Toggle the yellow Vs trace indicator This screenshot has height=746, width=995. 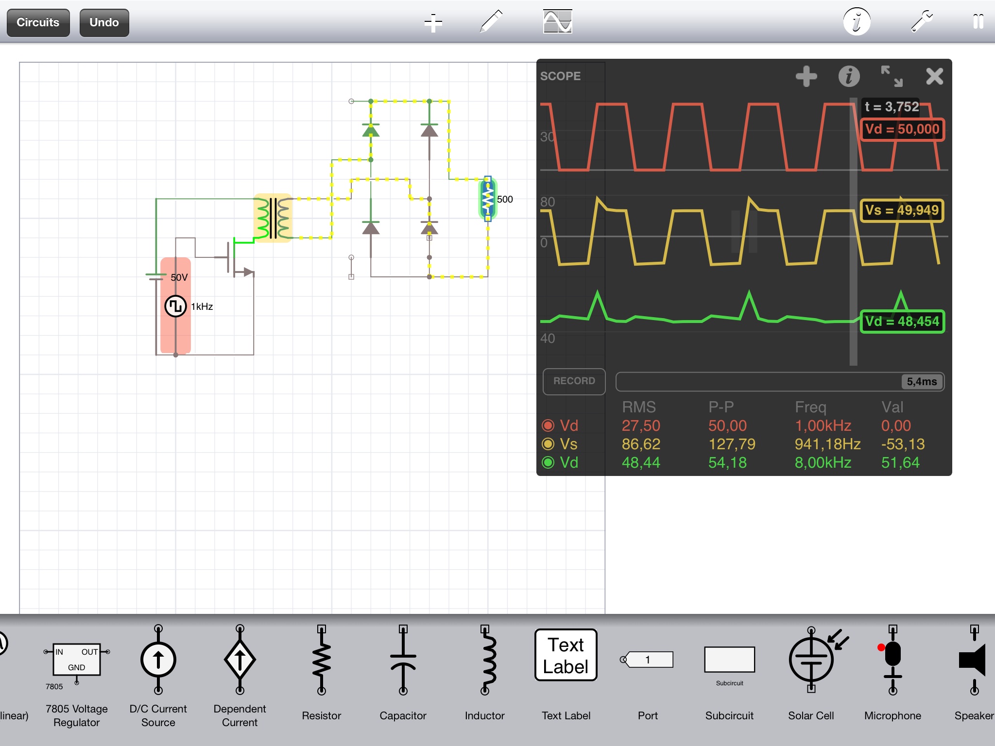[548, 444]
